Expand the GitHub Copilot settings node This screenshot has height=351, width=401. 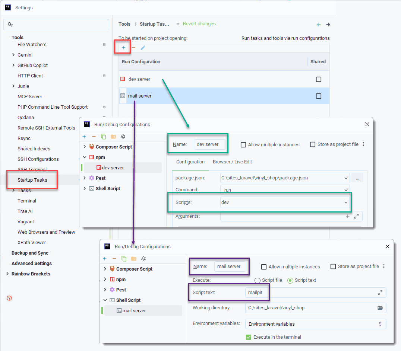tap(13, 65)
